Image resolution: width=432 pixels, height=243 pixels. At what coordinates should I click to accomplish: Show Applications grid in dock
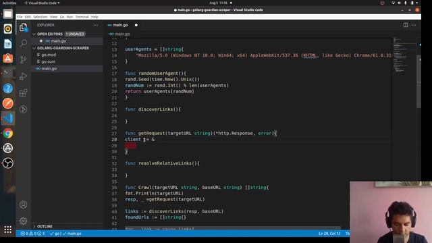point(7,230)
